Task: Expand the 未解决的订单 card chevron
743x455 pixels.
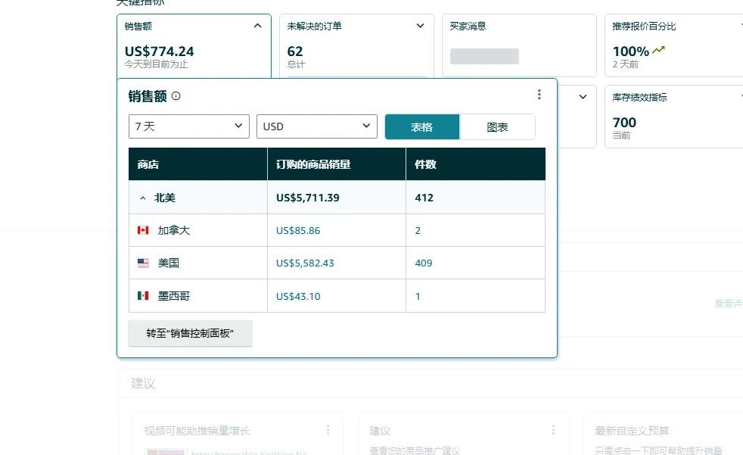Action: [421, 26]
